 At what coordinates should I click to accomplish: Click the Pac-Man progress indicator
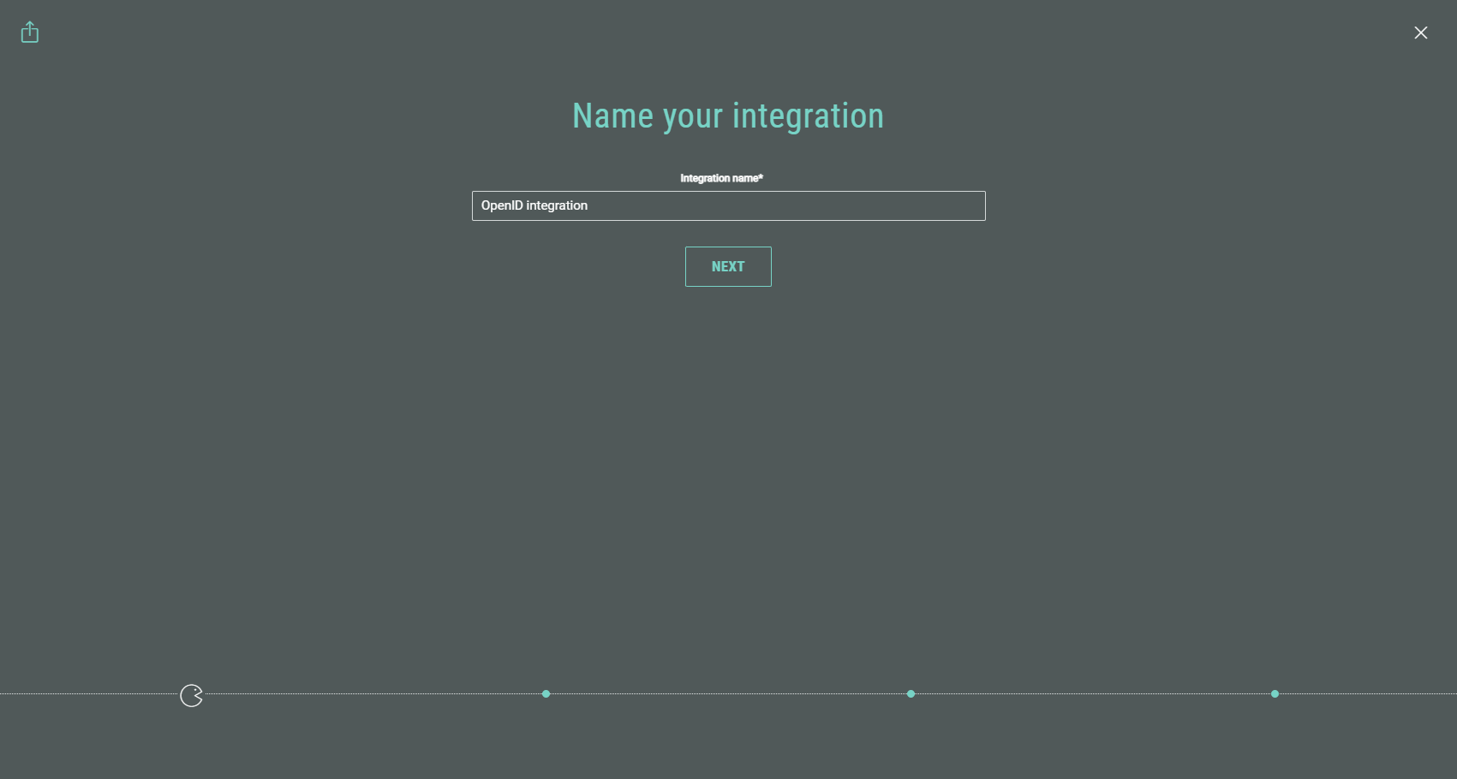point(191,695)
